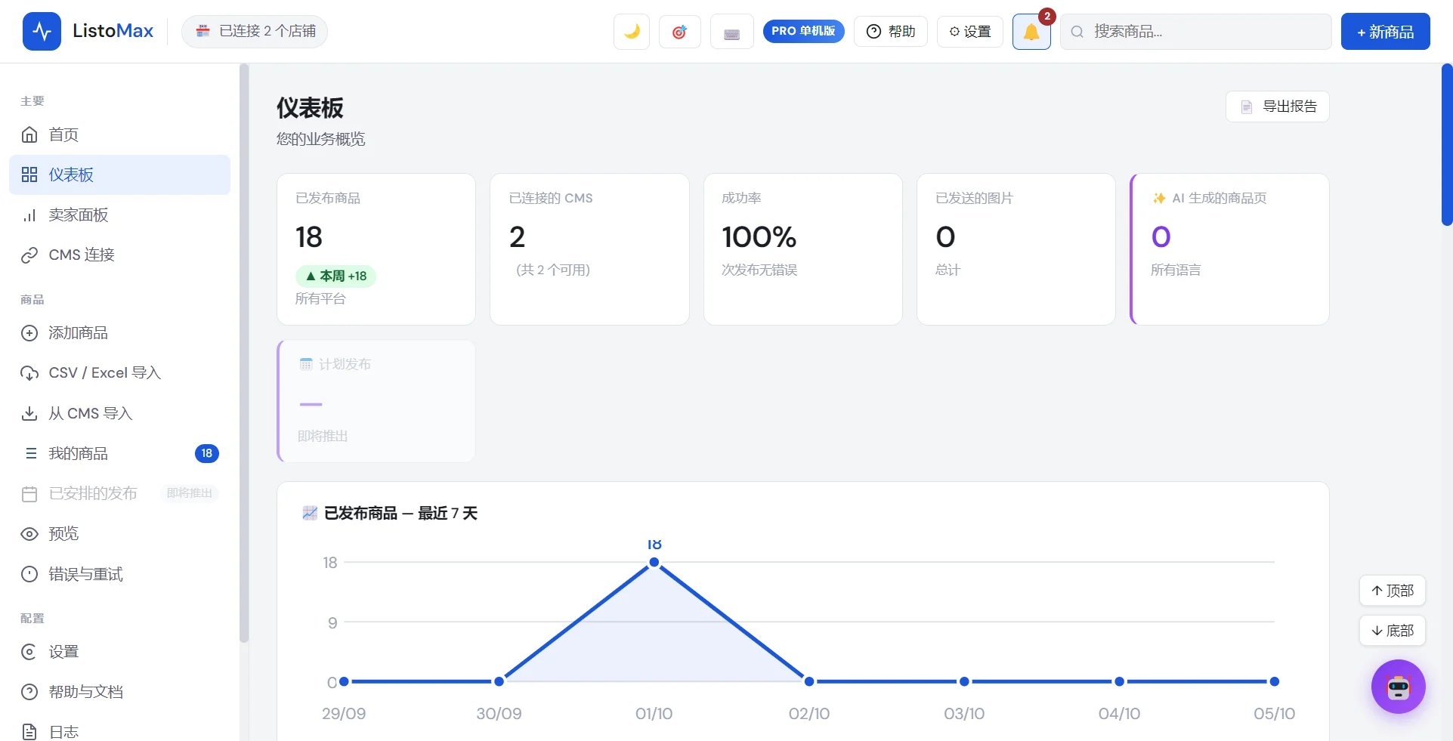
Task: Click the 已连接的 CMS stat card
Action: pyautogui.click(x=589, y=249)
